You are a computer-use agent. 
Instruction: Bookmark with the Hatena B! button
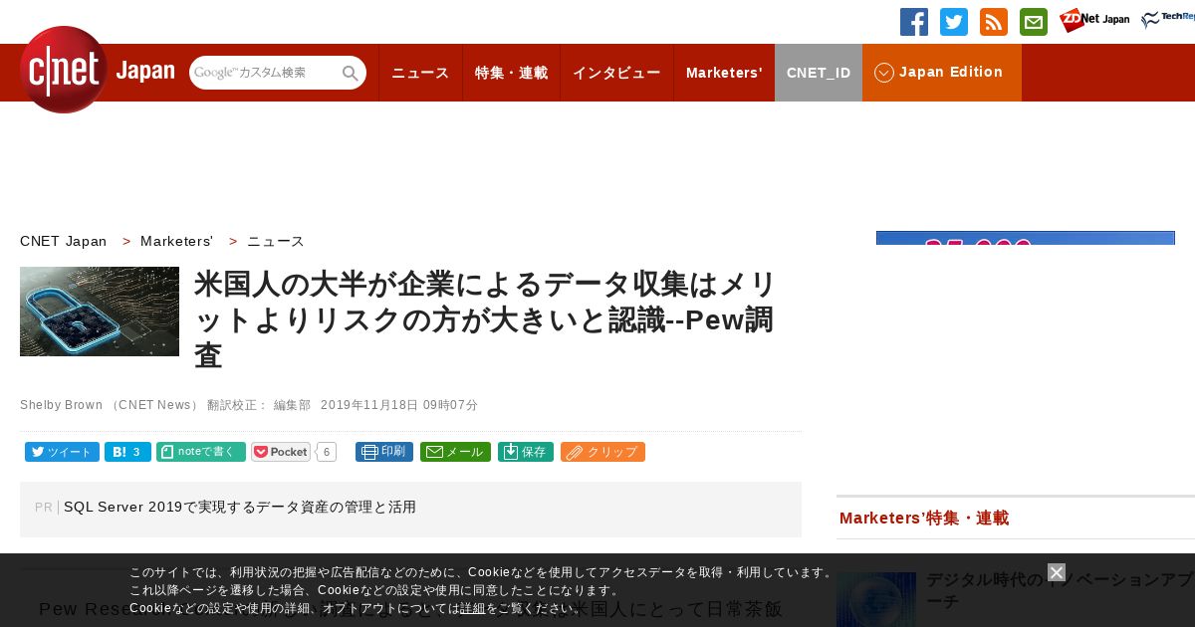pos(127,452)
